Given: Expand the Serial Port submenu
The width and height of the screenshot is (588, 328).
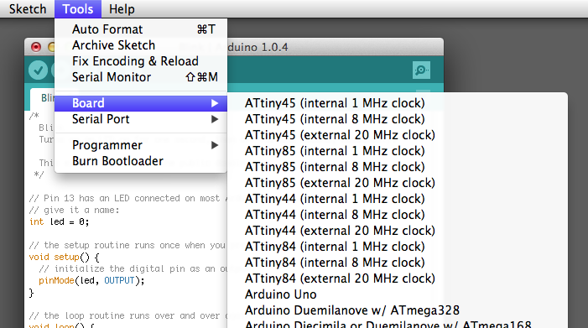Looking at the screenshot, I should pyautogui.click(x=141, y=119).
